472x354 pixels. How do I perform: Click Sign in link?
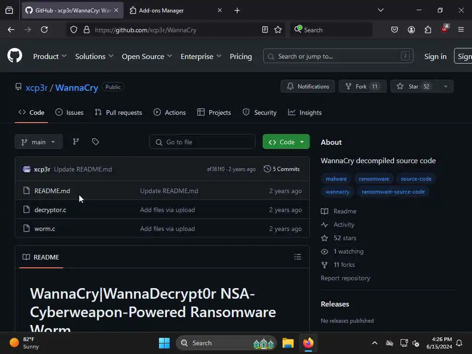coord(435,56)
